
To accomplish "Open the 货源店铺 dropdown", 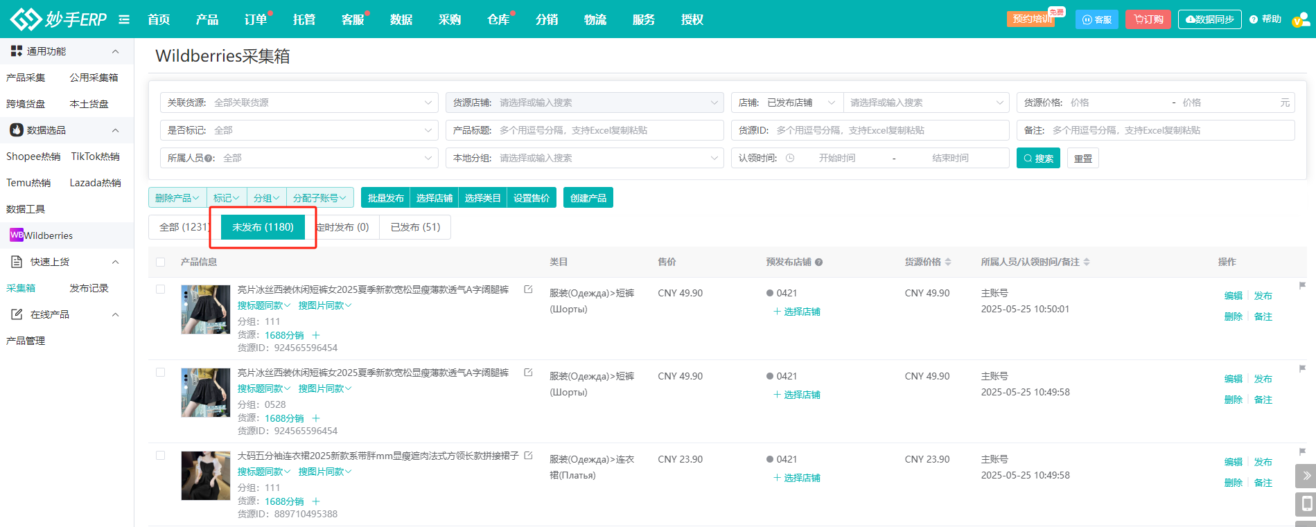I will click(584, 102).
